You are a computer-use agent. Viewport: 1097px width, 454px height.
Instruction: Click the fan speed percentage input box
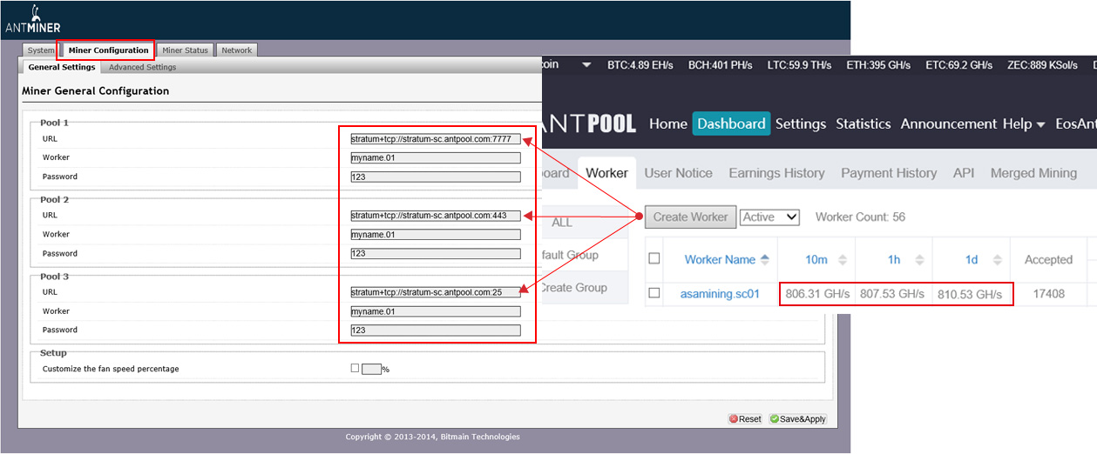(371, 369)
